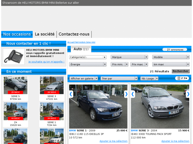Image resolution: width=193 pixels, height=144 pixels.
Task: Open the Prix maxi. dropdown
Action: (139, 64)
